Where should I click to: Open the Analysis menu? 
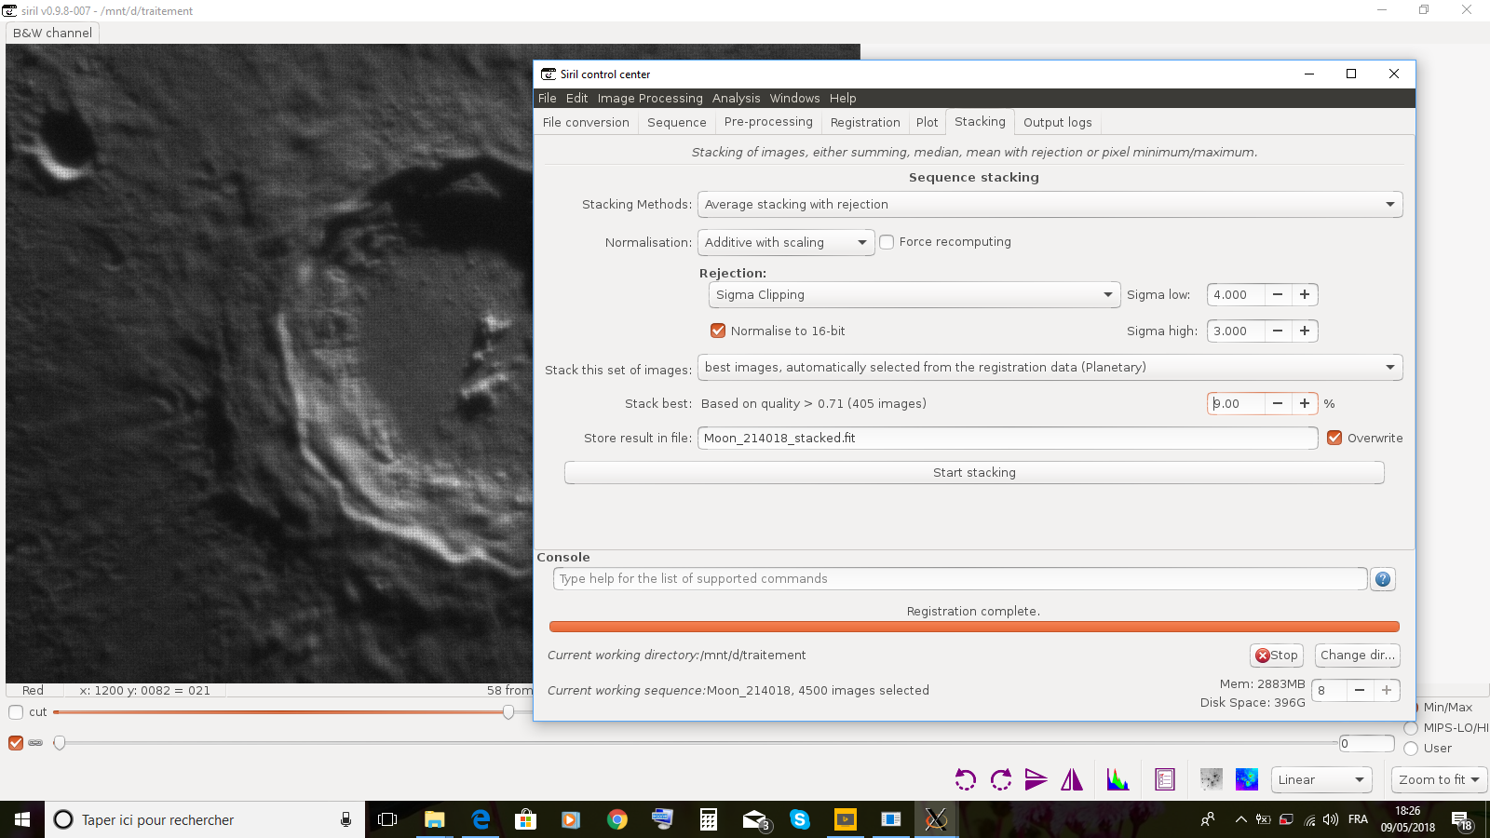737,98
